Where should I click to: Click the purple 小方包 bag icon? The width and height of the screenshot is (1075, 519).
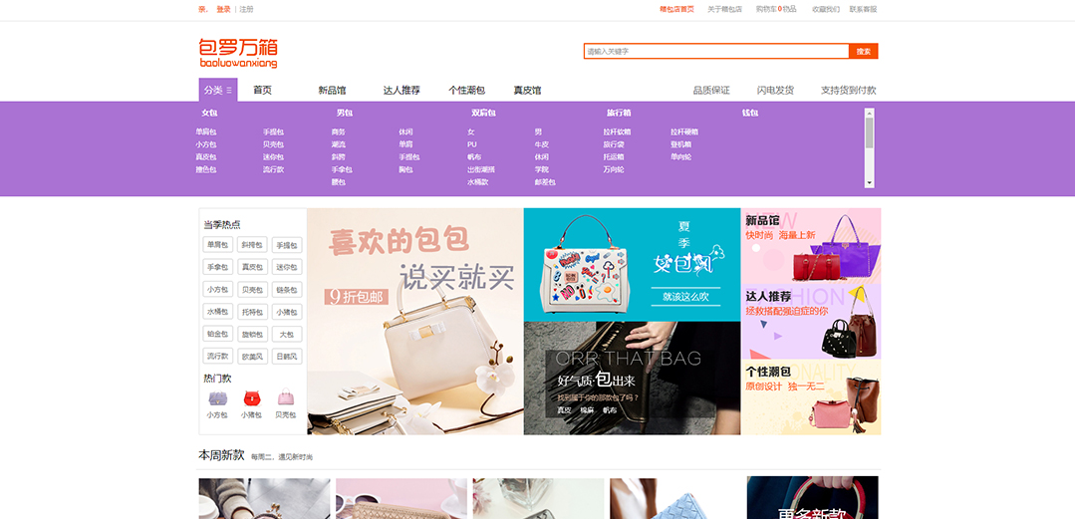point(217,398)
